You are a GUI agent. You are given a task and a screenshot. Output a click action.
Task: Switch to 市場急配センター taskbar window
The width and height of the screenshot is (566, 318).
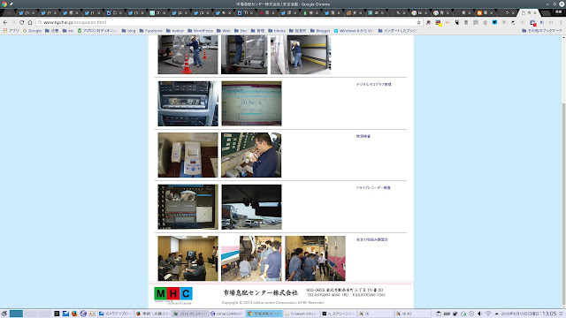[264, 314]
